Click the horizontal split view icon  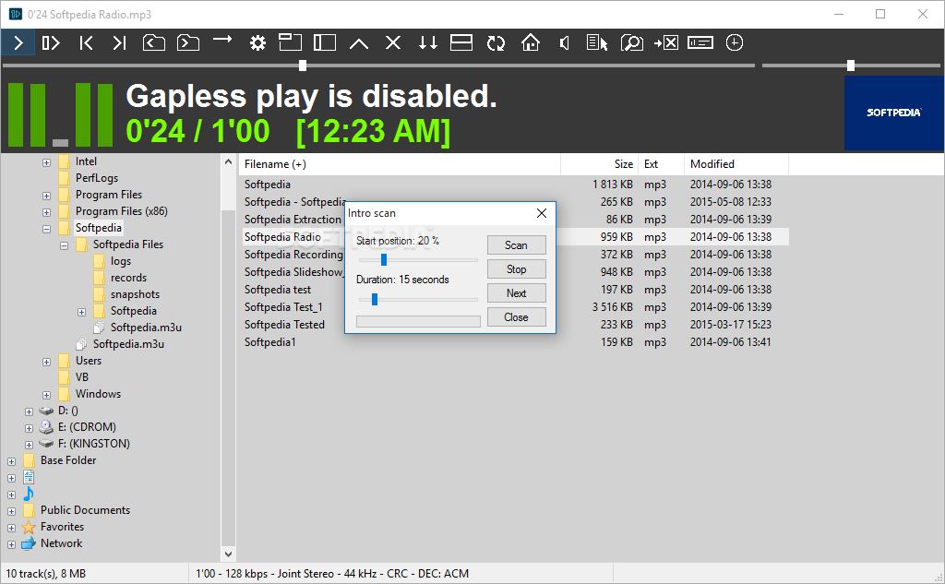click(x=461, y=42)
